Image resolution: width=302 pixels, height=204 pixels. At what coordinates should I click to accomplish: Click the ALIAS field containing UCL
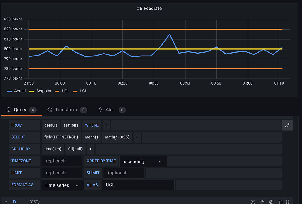138,184
